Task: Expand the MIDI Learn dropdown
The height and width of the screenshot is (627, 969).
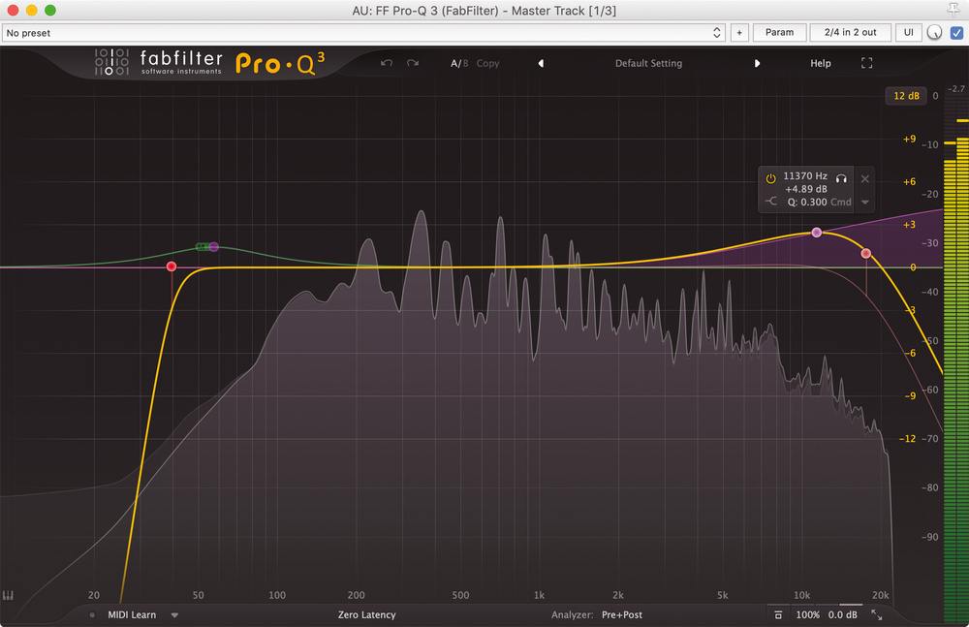Action: (174, 614)
